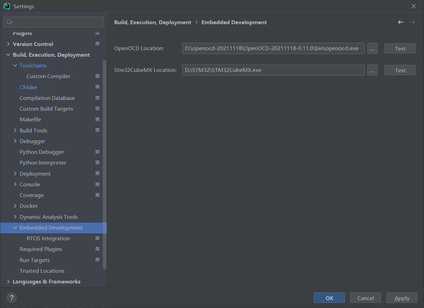Click the search field magnifier icon
Viewport: 424px width, 308px height.
pos(10,22)
